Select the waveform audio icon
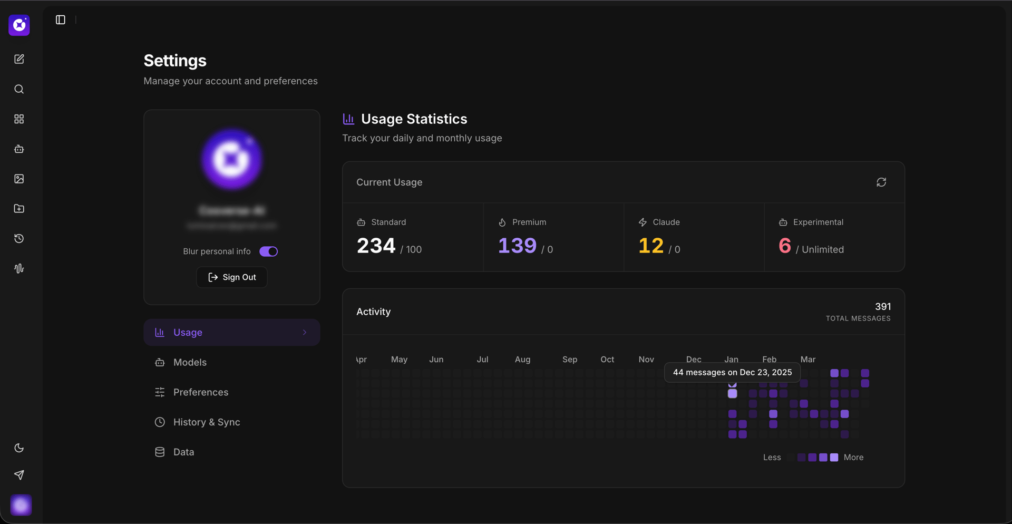This screenshot has height=524, width=1012. pos(19,268)
